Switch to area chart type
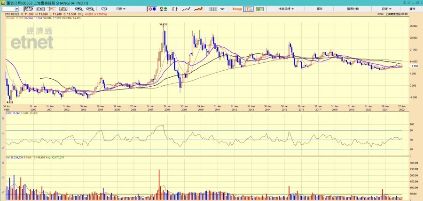423x201 pixels. click(198, 9)
